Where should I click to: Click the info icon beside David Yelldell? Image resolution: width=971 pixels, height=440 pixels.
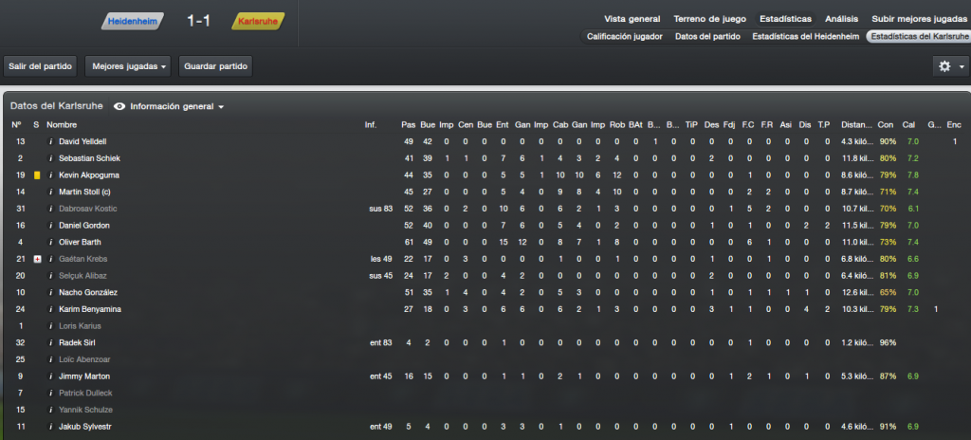coord(51,142)
